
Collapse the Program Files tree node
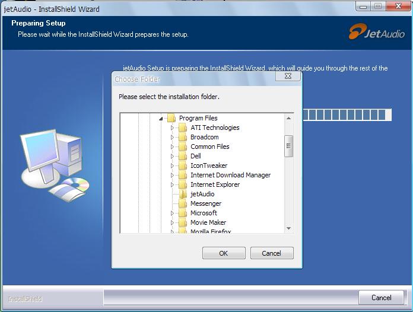(x=161, y=119)
